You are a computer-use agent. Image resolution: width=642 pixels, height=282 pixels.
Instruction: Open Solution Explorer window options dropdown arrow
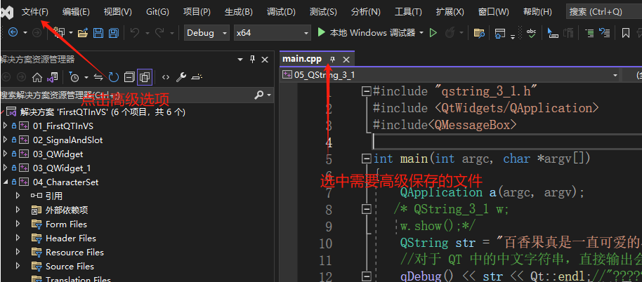(240, 60)
